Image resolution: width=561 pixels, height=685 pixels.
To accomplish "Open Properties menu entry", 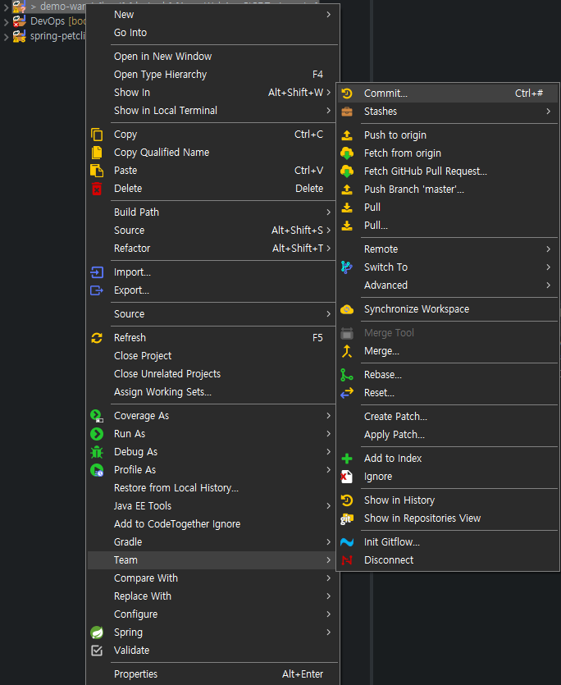I will (x=212, y=674).
